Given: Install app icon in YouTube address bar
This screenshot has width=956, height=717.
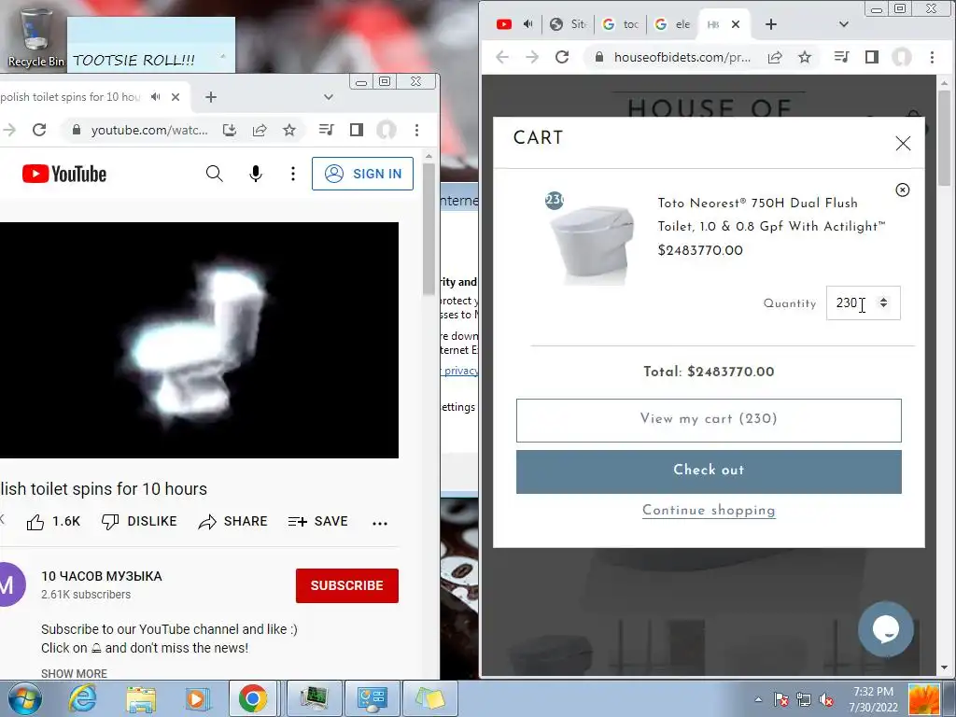Looking at the screenshot, I should (x=230, y=130).
